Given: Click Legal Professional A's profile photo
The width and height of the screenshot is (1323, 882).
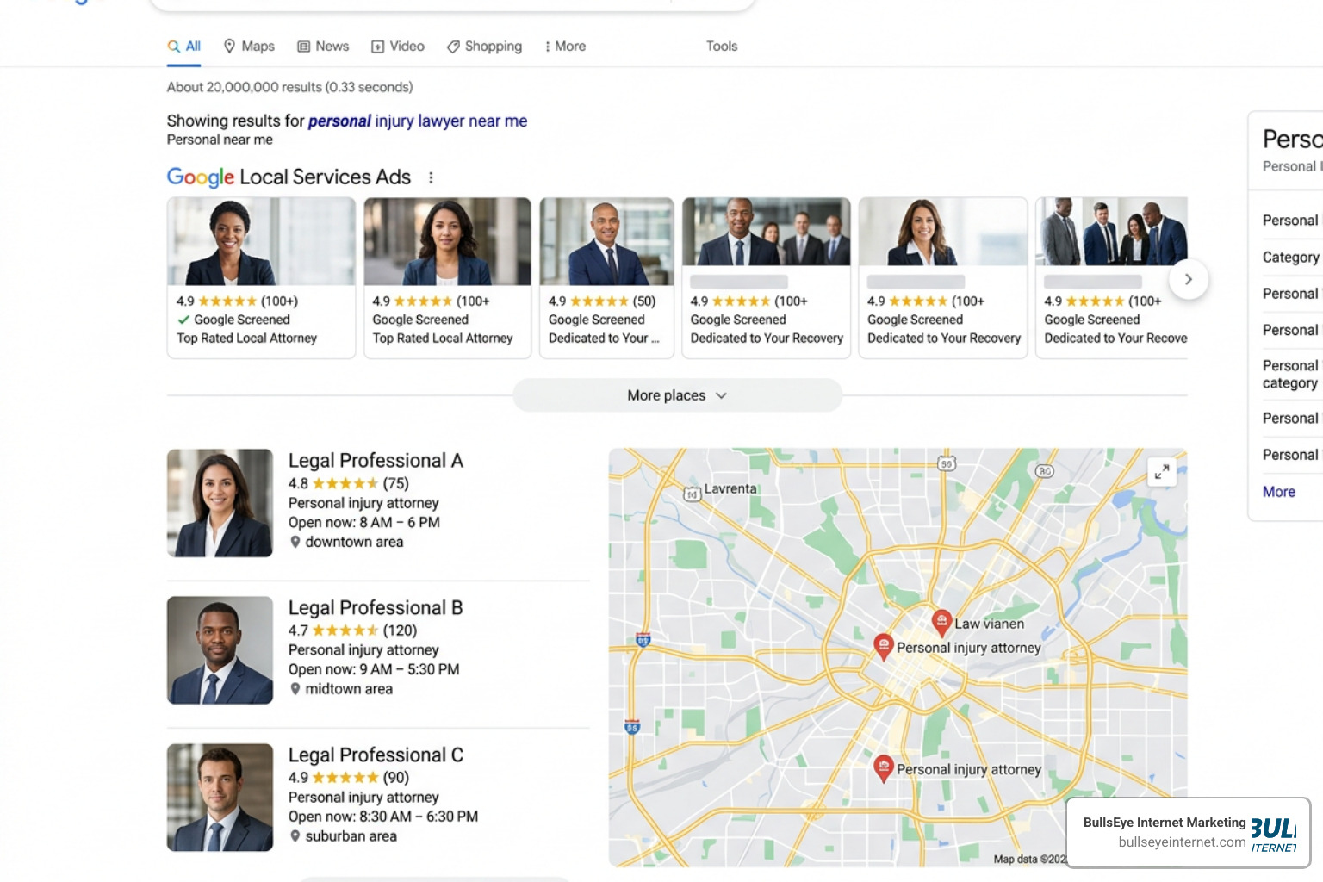Looking at the screenshot, I should (220, 503).
